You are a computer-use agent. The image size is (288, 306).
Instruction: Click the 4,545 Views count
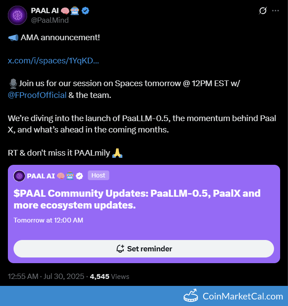(109, 276)
